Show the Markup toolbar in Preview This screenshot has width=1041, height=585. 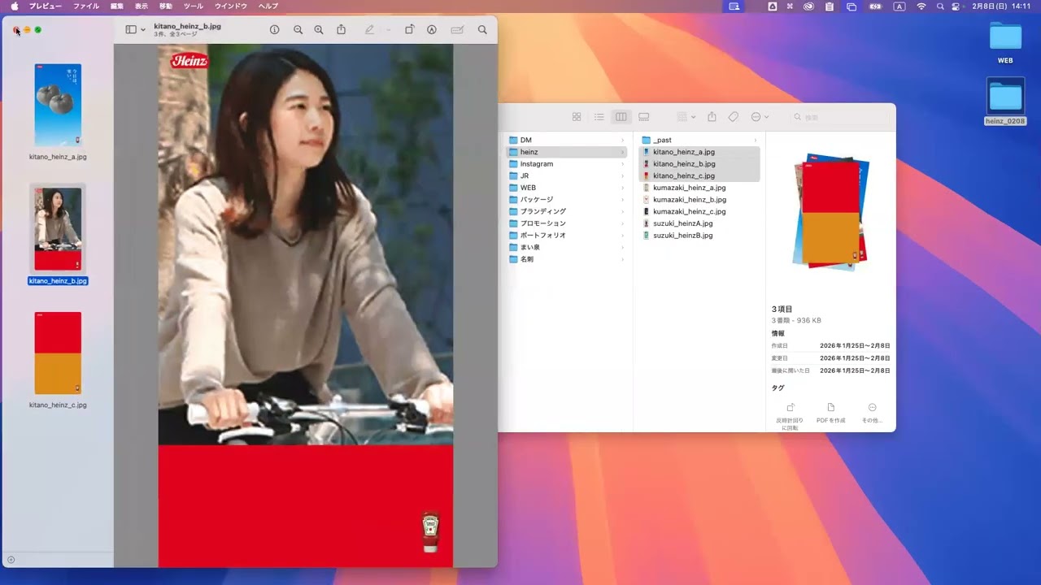pos(432,29)
